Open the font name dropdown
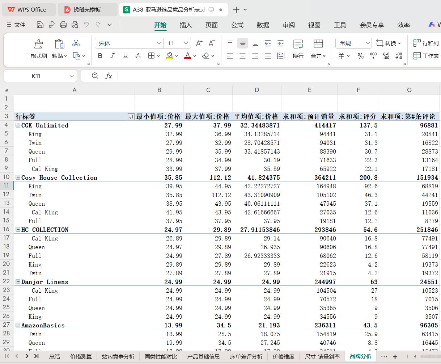 point(159,43)
